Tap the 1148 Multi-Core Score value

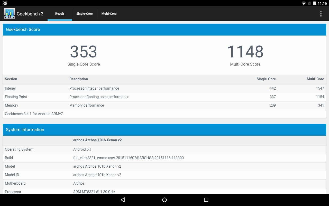click(245, 52)
